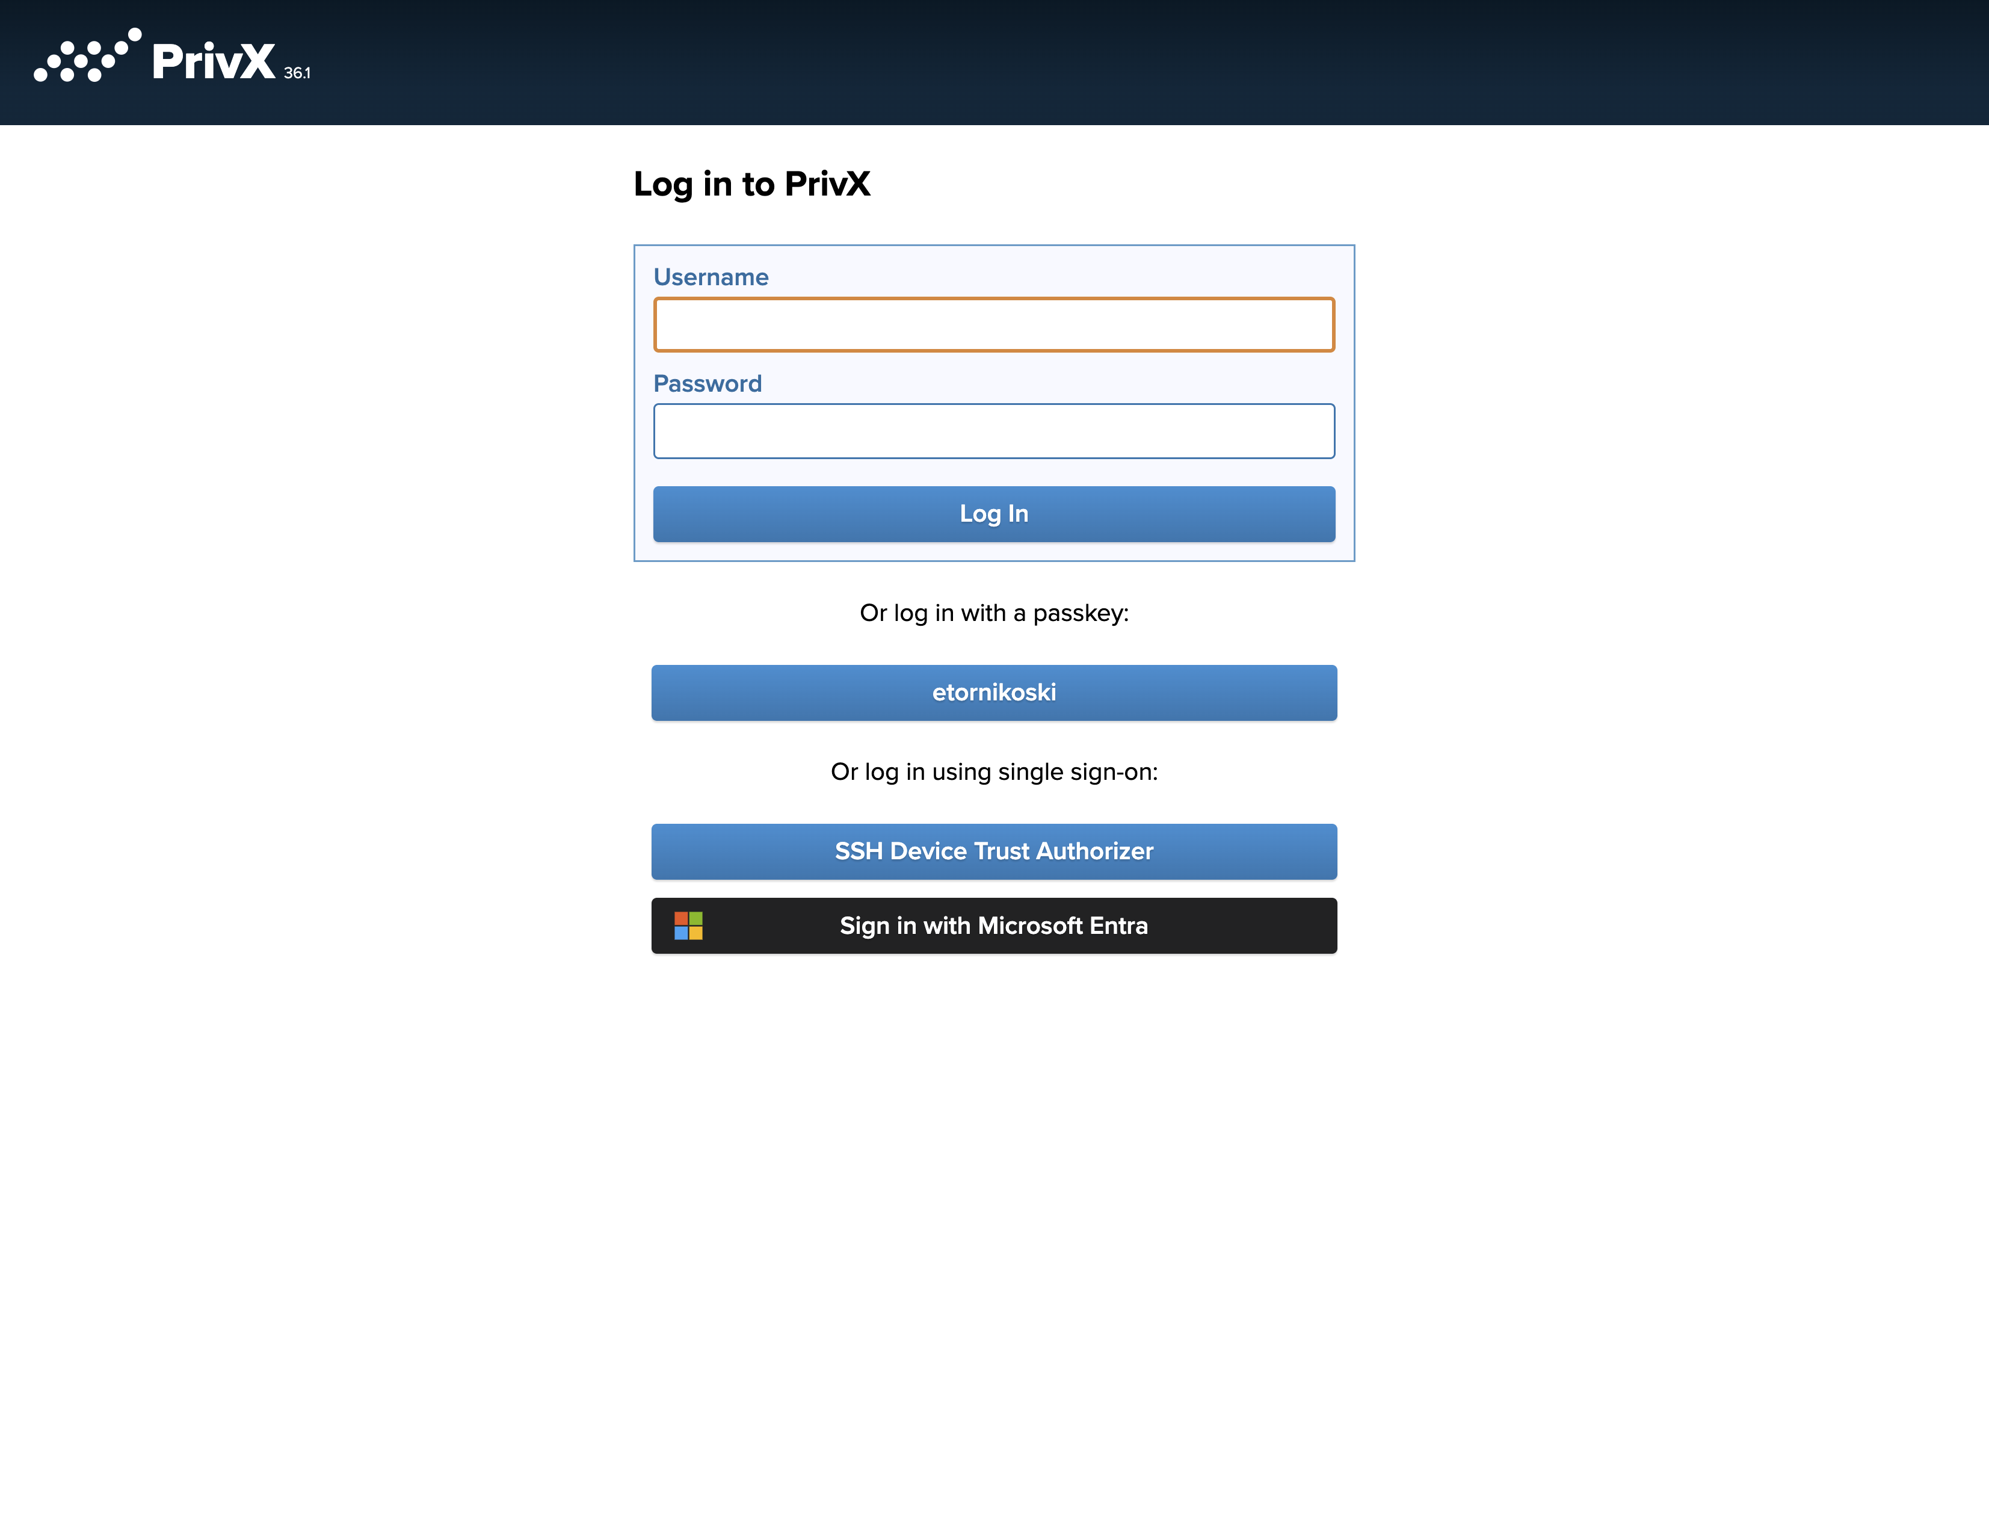The width and height of the screenshot is (1989, 1532).
Task: Click the 36.1 version number
Action: (x=297, y=73)
